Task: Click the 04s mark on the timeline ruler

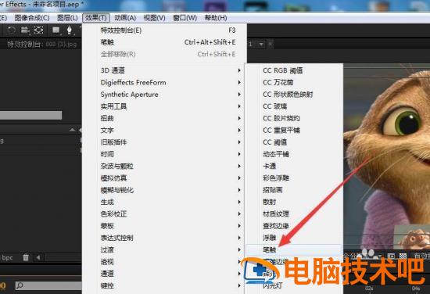Action: click(416, 289)
